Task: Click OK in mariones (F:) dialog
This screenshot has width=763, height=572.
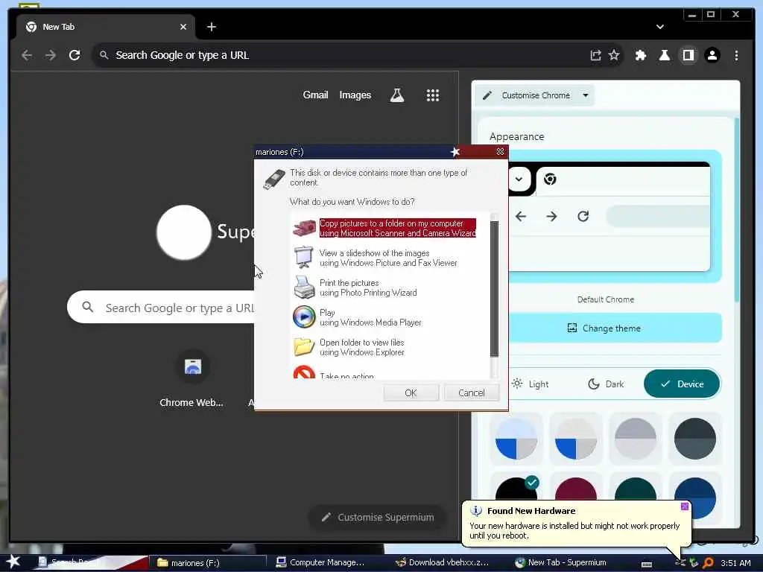Action: (x=411, y=393)
